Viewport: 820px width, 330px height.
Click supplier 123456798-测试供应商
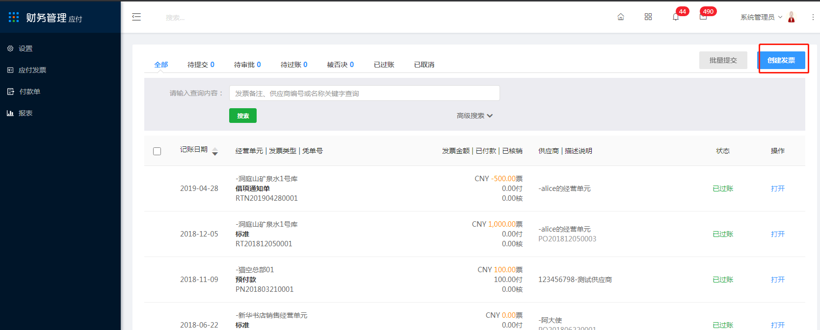pyautogui.click(x=575, y=280)
